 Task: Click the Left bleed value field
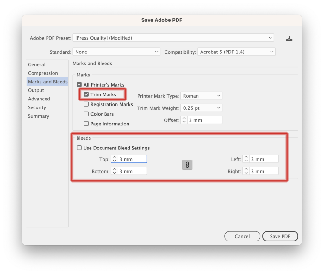(264, 159)
